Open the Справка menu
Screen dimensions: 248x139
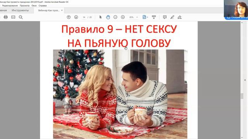43,5
